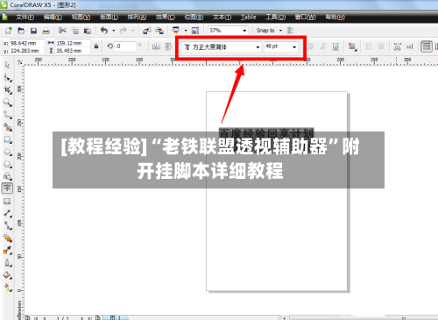Select the Pick tool in the toolbox

[x=7, y=65]
